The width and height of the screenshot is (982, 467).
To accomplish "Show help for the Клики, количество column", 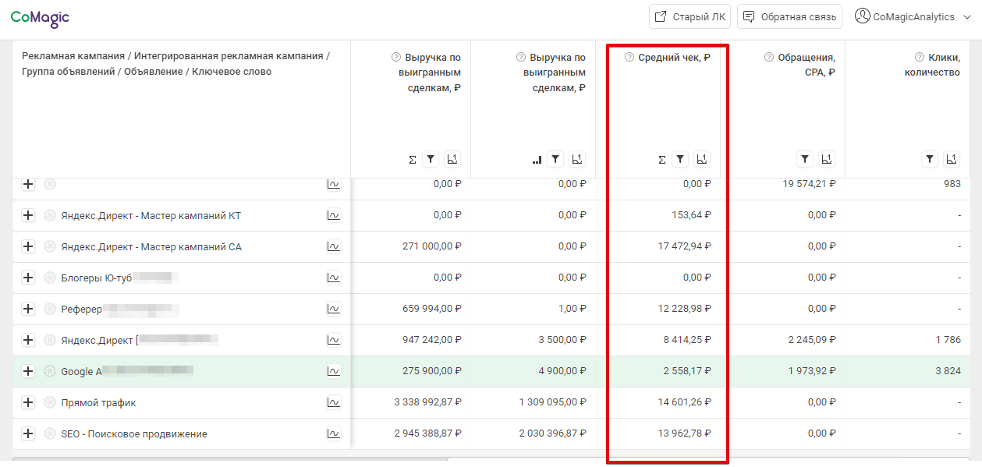I will click(x=920, y=57).
